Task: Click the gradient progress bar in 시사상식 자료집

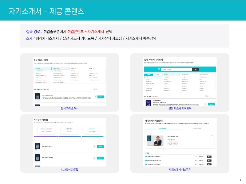Action: pyautogui.click(x=69, y=136)
